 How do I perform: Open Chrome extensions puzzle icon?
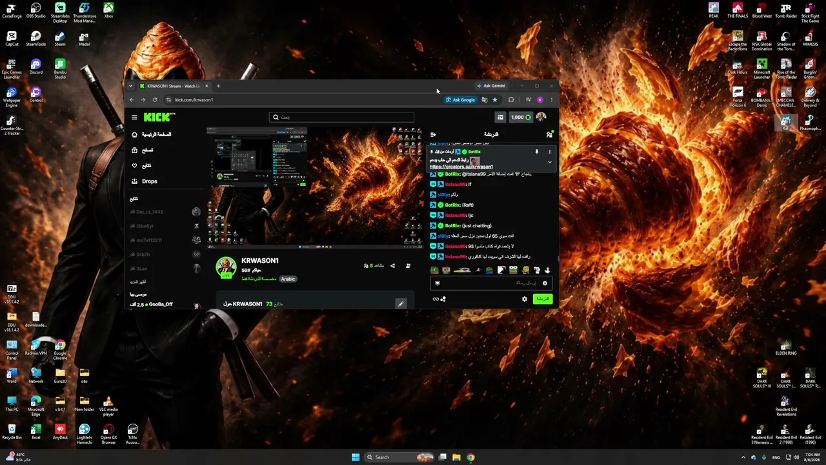pos(511,100)
